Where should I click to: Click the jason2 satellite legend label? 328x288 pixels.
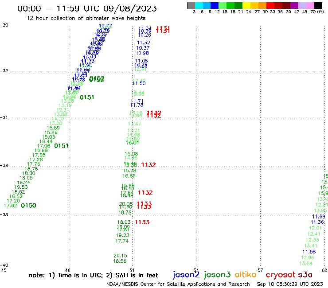[186, 275]
